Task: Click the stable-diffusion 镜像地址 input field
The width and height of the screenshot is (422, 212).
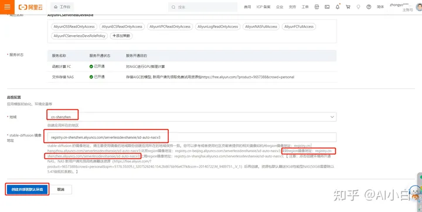Action: pyautogui.click(x=192, y=137)
